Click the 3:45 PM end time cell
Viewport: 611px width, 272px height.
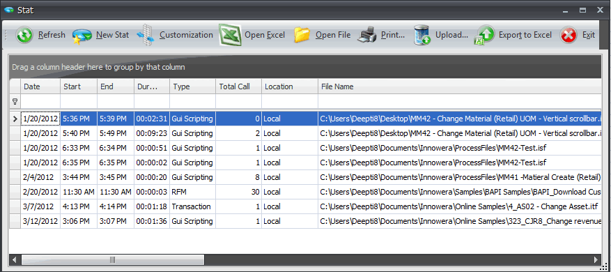click(116, 177)
